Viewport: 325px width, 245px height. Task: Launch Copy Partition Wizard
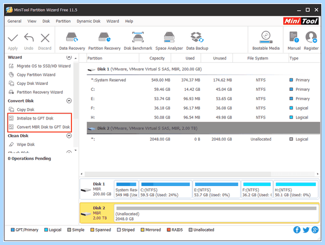click(32, 75)
